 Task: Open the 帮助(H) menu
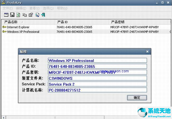(x=62, y=8)
